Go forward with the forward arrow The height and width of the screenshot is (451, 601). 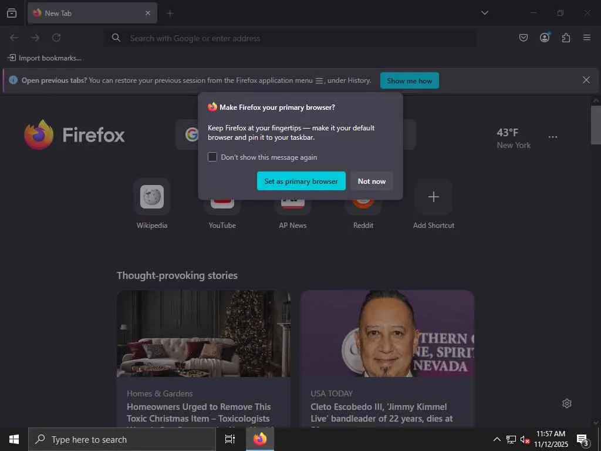point(35,38)
